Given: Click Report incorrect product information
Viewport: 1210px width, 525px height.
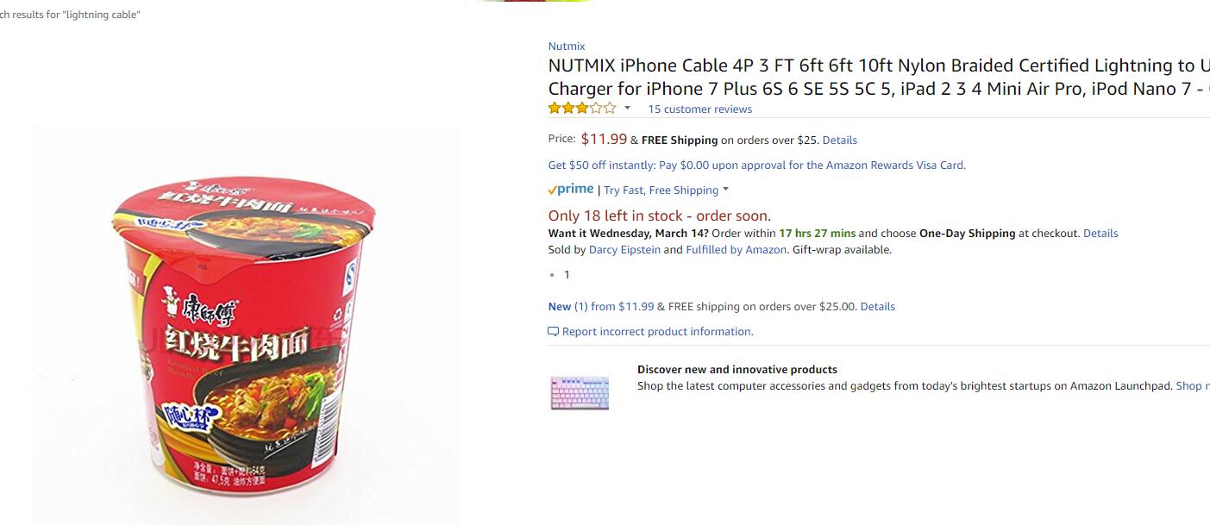Looking at the screenshot, I should 657,332.
